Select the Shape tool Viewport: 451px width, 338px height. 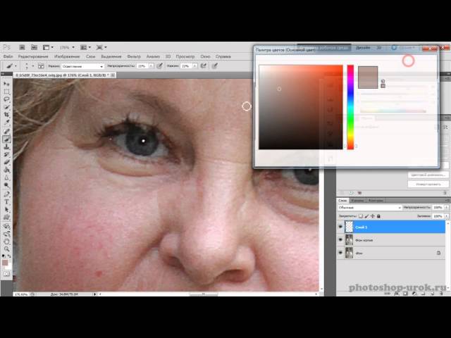(x=6, y=218)
